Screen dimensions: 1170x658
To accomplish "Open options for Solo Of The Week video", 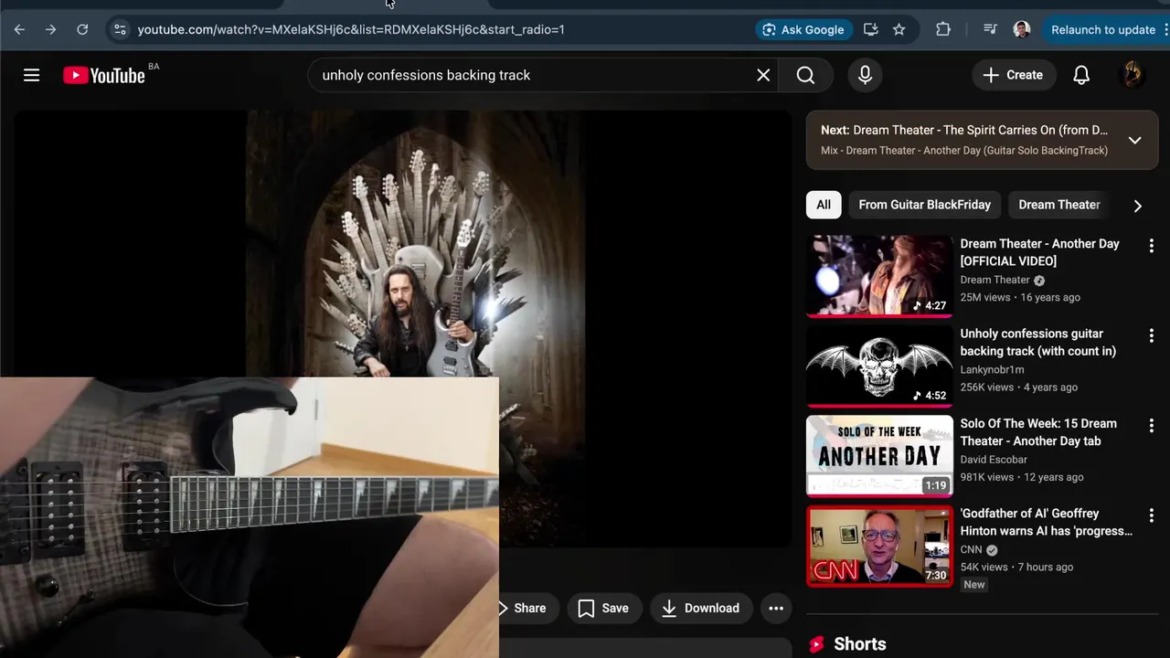I will (x=1151, y=426).
